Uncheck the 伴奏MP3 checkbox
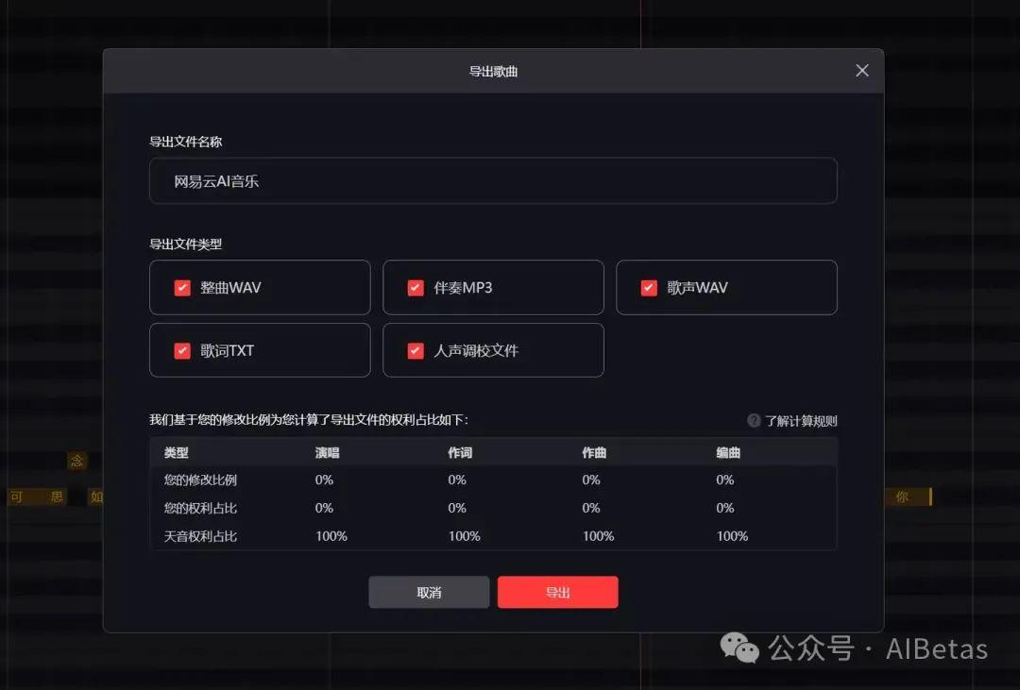The width and height of the screenshot is (1020, 690). click(x=416, y=288)
